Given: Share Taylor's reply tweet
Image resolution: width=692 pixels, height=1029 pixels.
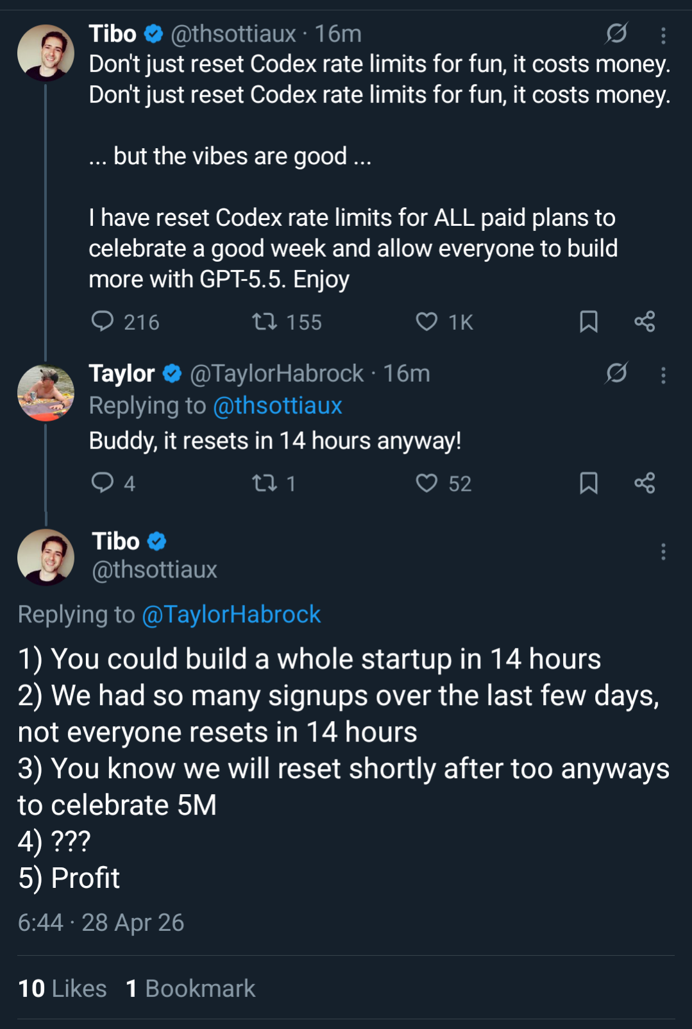Looking at the screenshot, I should click(x=645, y=482).
